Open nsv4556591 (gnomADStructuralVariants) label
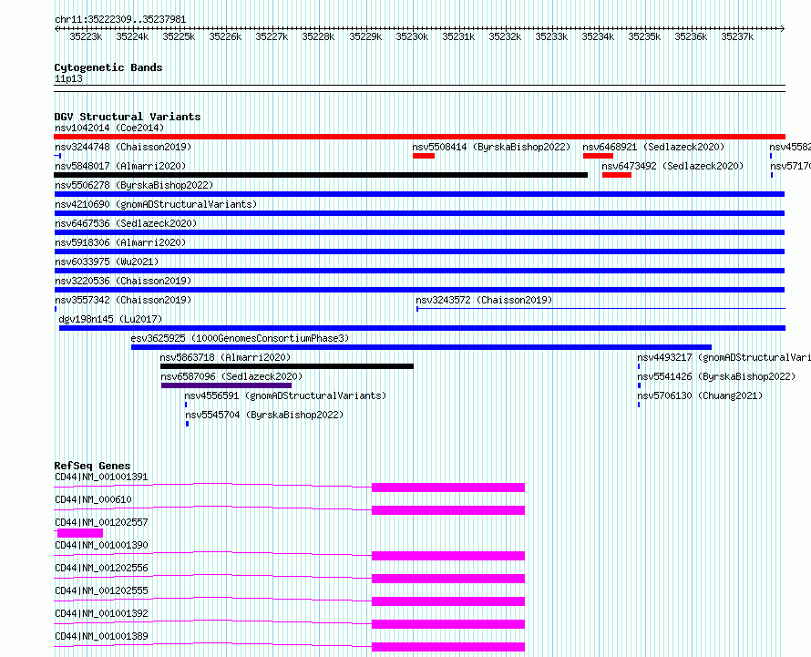Viewport: 811px width, 657px height. click(x=285, y=395)
